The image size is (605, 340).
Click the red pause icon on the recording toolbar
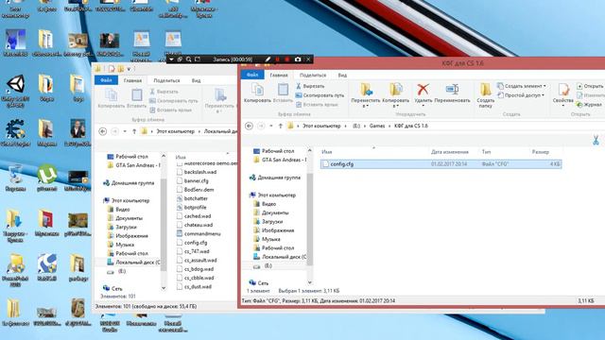[x=277, y=59]
